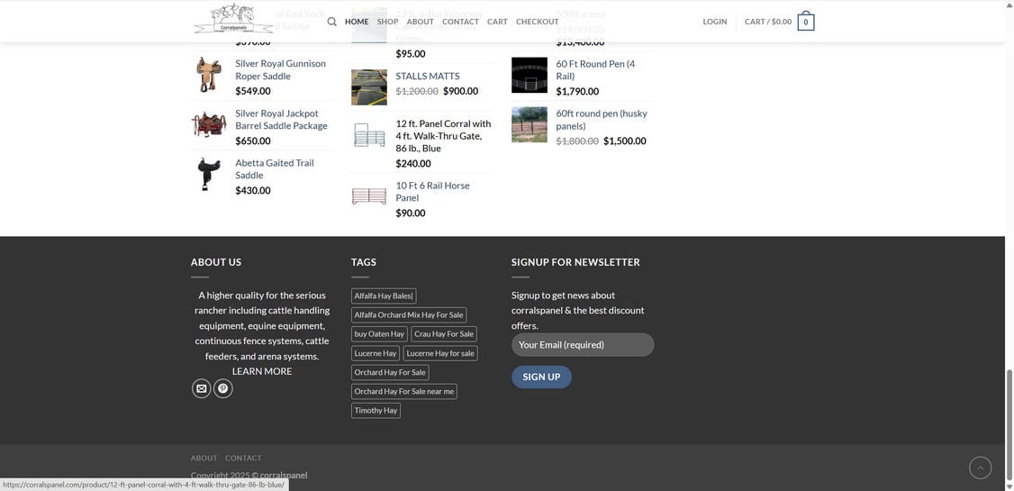
Task: Open Silver Royal Jackpot Barrel Saddle Package
Action: click(281, 120)
